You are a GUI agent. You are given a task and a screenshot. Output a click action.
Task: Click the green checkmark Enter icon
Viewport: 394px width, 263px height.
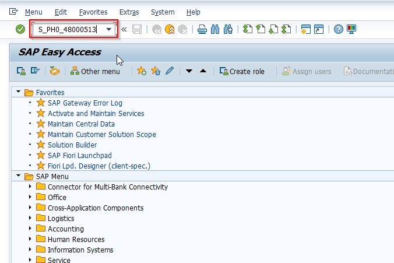(x=20, y=29)
